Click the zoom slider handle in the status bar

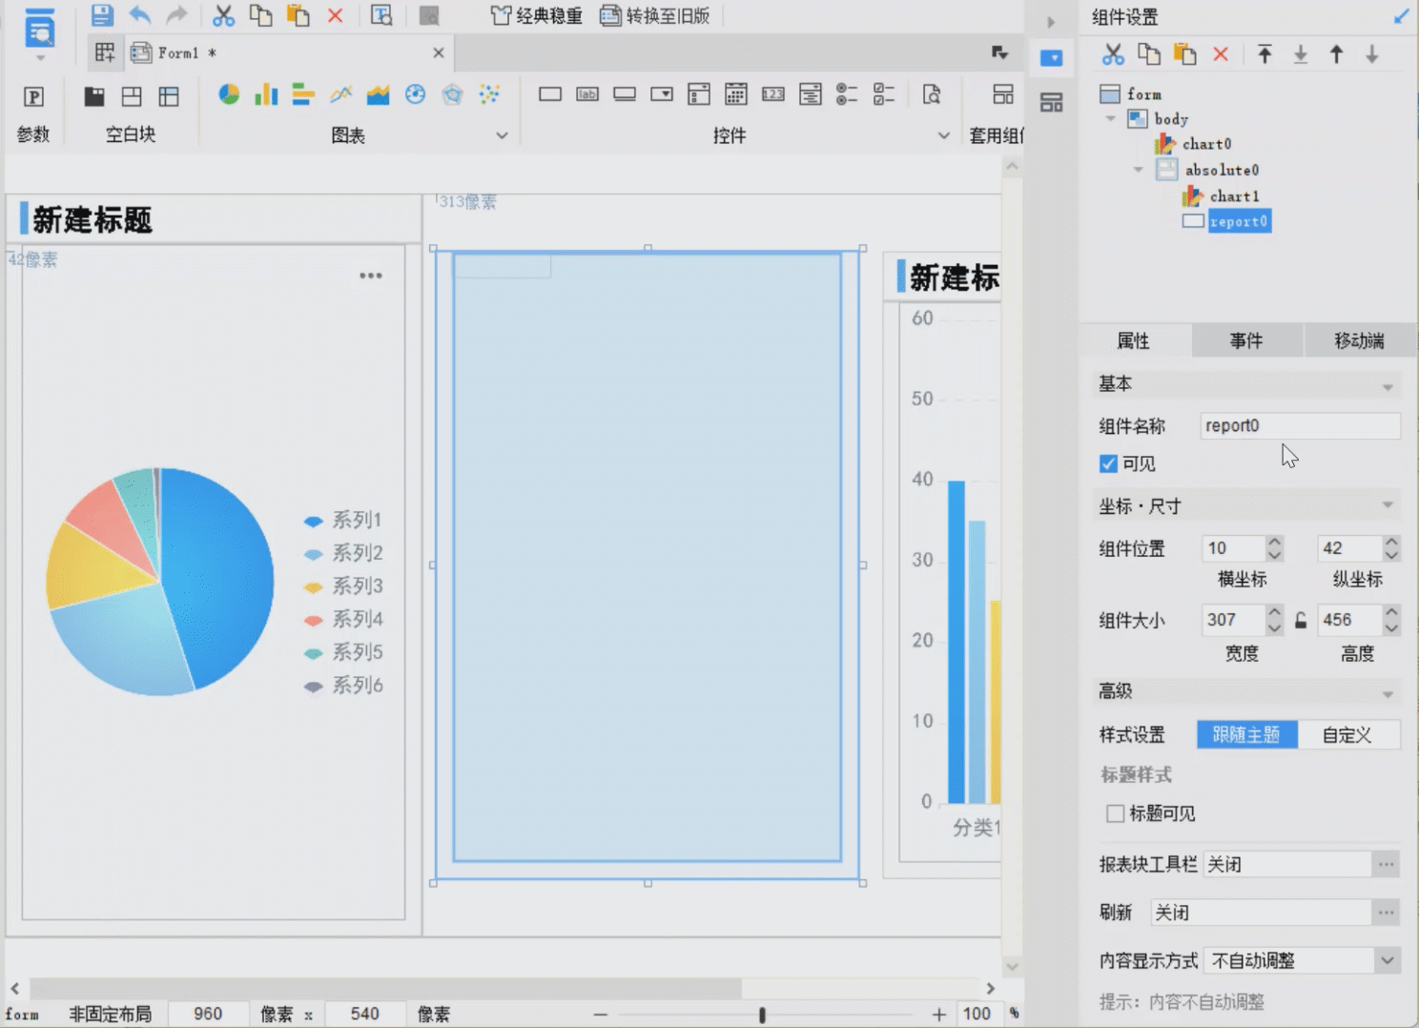point(762,1015)
